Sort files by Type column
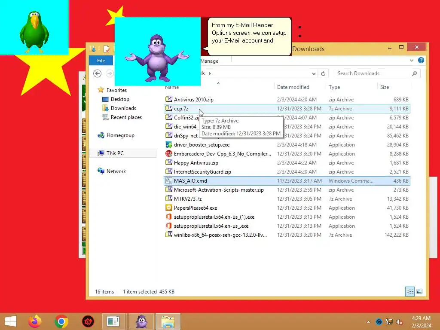 334,87
